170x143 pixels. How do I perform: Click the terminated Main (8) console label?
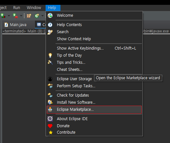click(x=24, y=31)
